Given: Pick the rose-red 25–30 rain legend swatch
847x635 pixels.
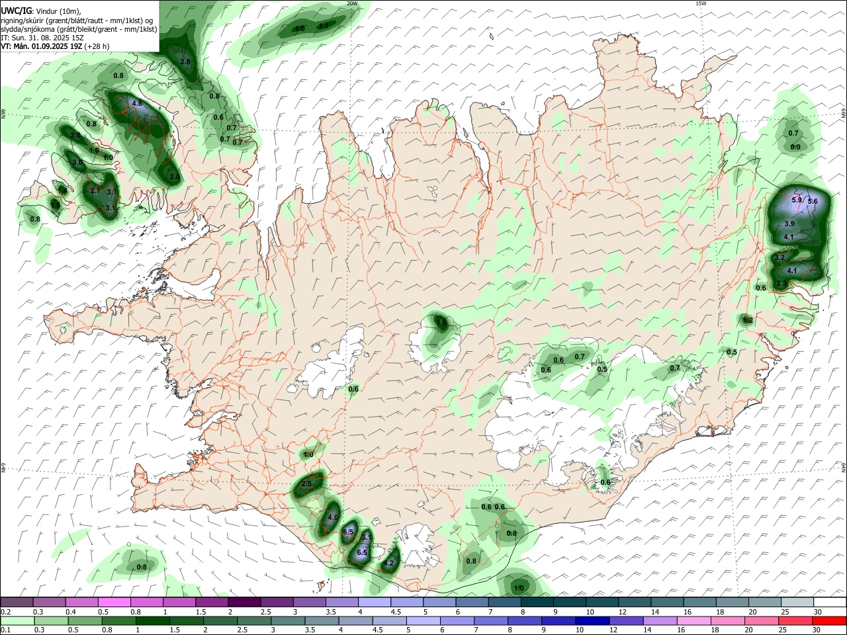Looking at the screenshot, I should point(795,620).
